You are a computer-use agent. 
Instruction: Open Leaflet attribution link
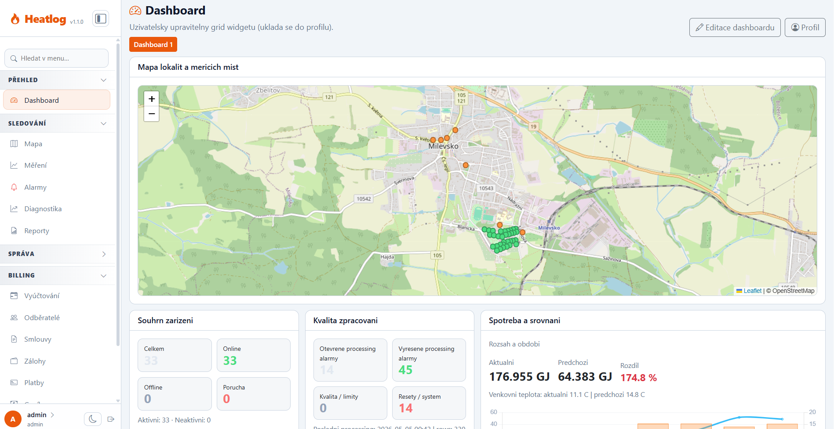[x=752, y=291]
